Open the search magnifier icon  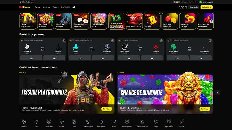(74, 7)
